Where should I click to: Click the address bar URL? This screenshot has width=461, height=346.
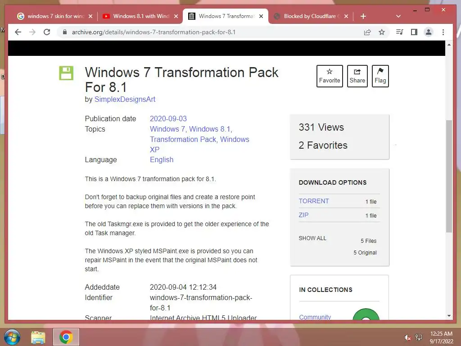click(x=154, y=32)
